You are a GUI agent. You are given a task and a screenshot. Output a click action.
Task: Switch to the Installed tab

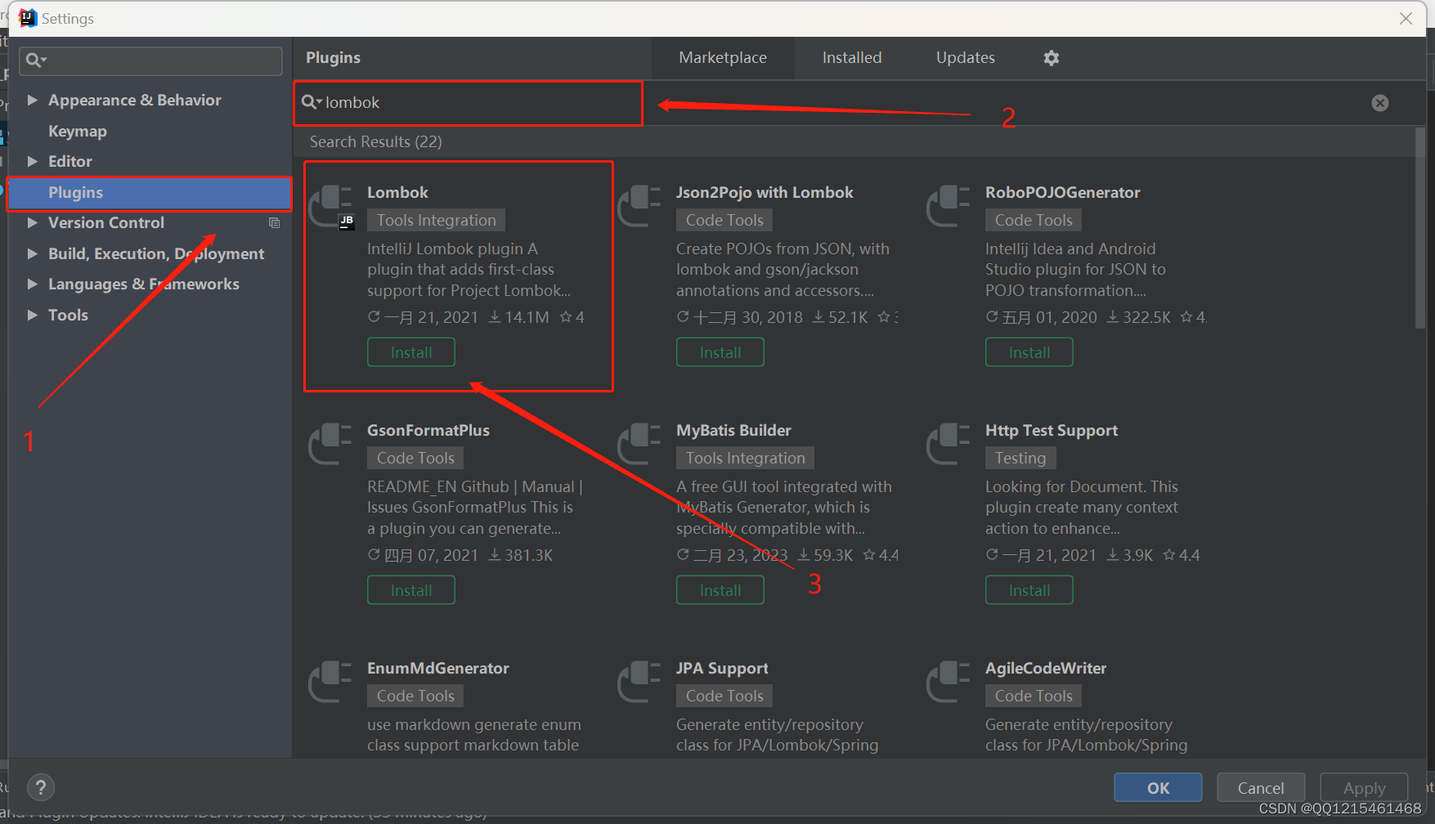tap(852, 58)
